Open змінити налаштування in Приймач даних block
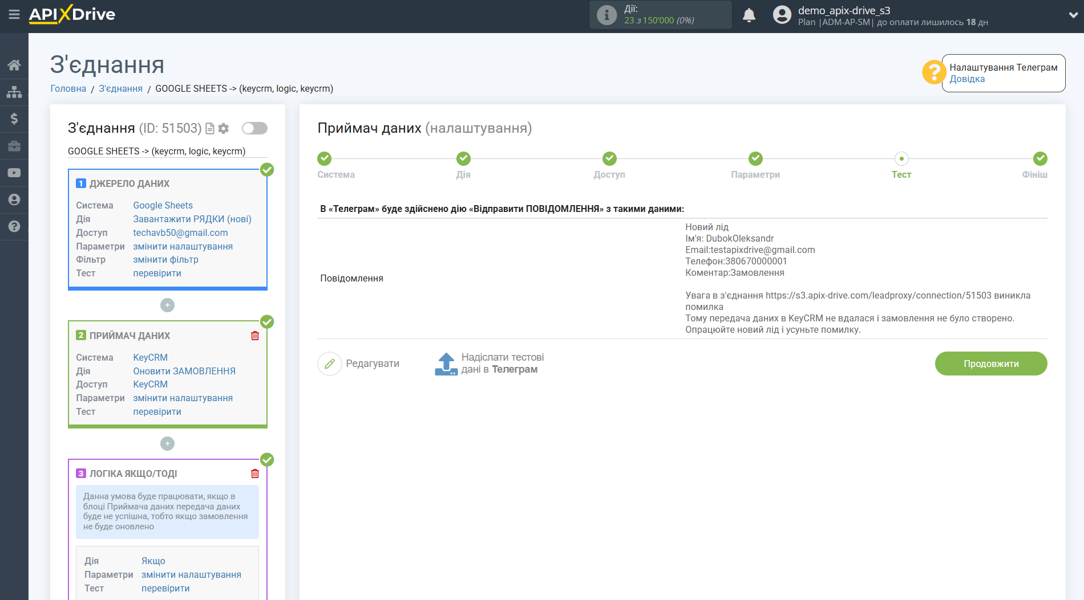This screenshot has width=1084, height=600. pos(183,398)
